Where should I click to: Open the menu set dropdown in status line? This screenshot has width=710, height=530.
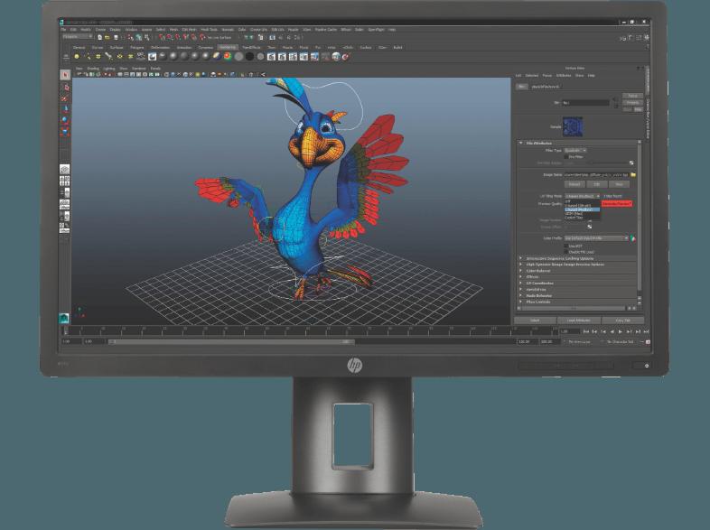pyautogui.click(x=78, y=36)
